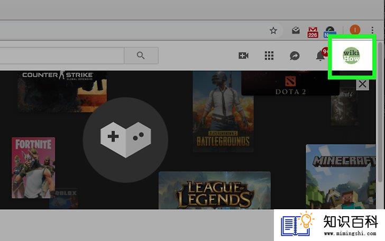Open the messages share bubble icon
This screenshot has height=241, width=385.
coord(295,56)
